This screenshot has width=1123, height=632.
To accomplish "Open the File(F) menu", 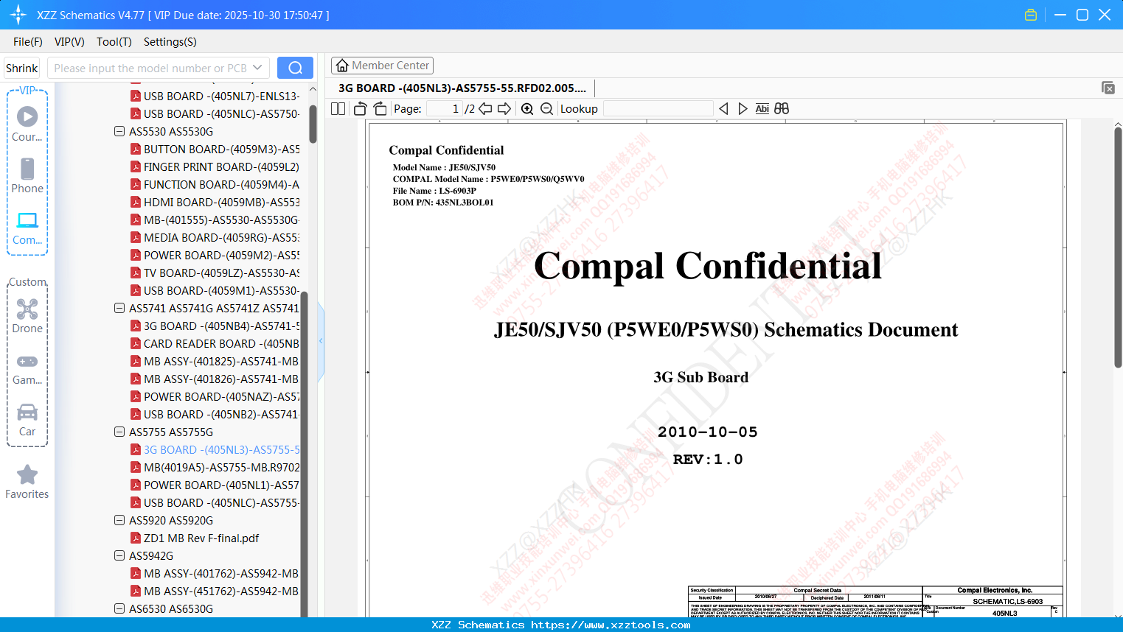I will (x=28, y=42).
